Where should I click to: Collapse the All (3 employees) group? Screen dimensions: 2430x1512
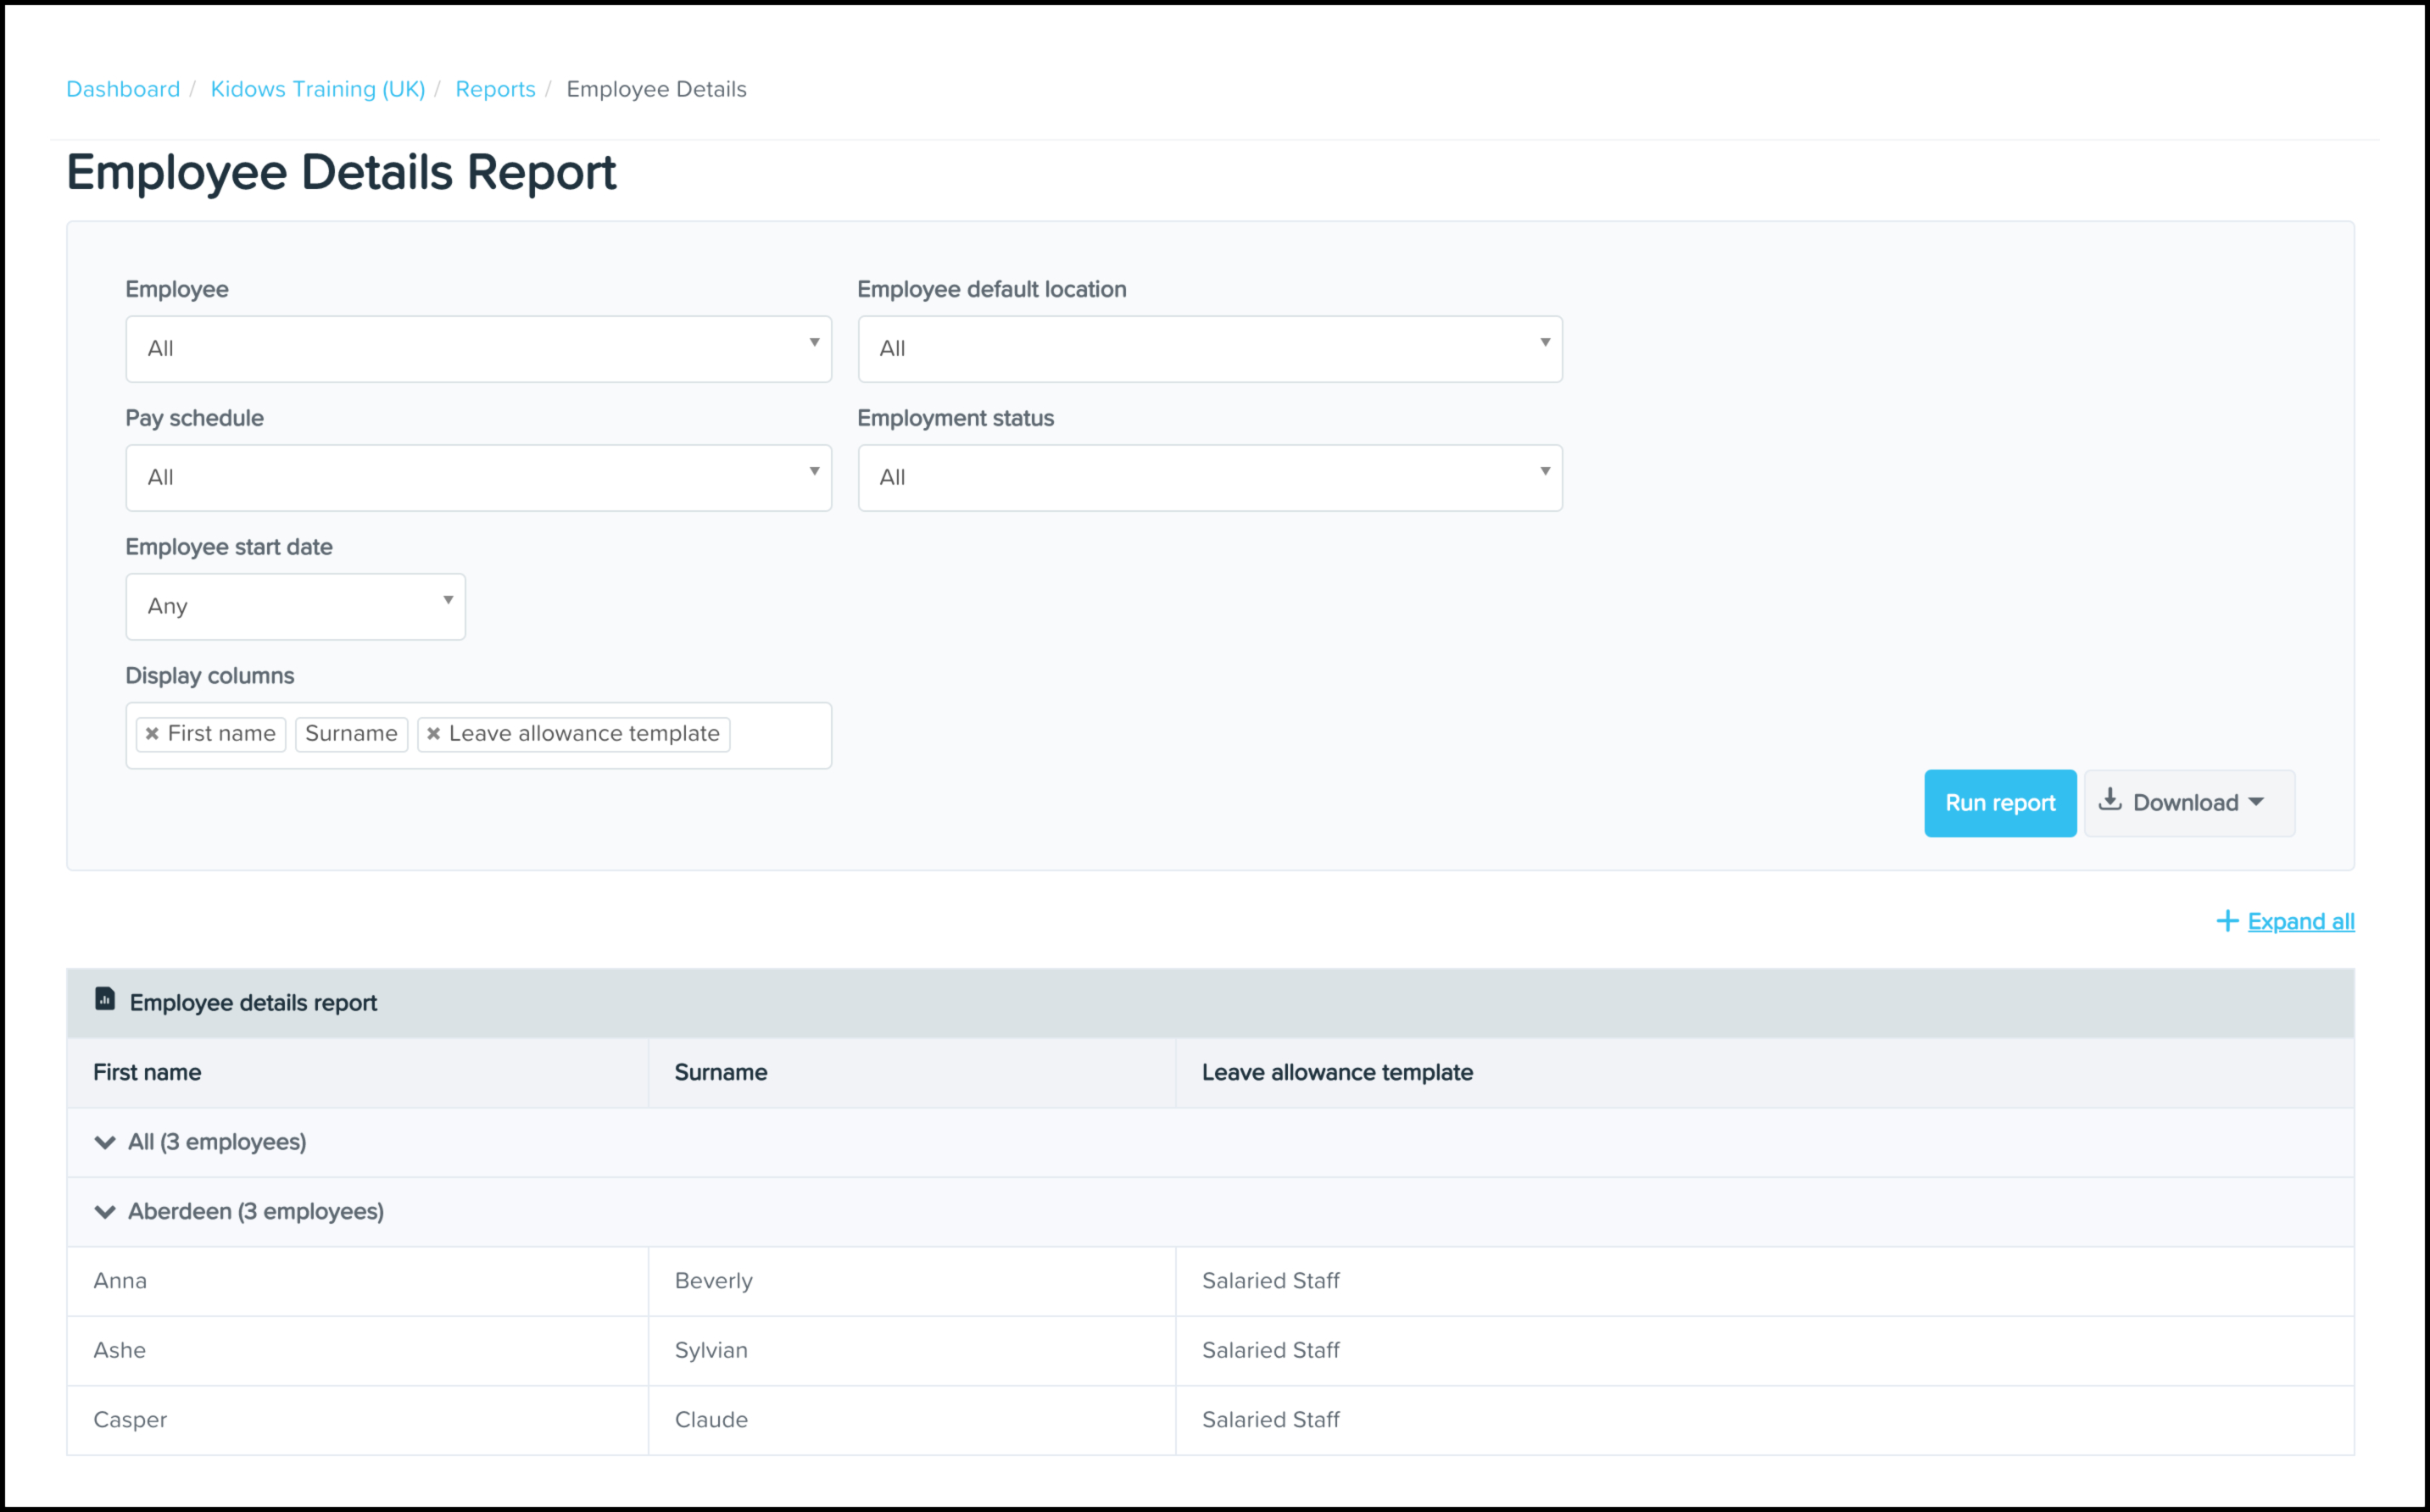[x=105, y=1142]
